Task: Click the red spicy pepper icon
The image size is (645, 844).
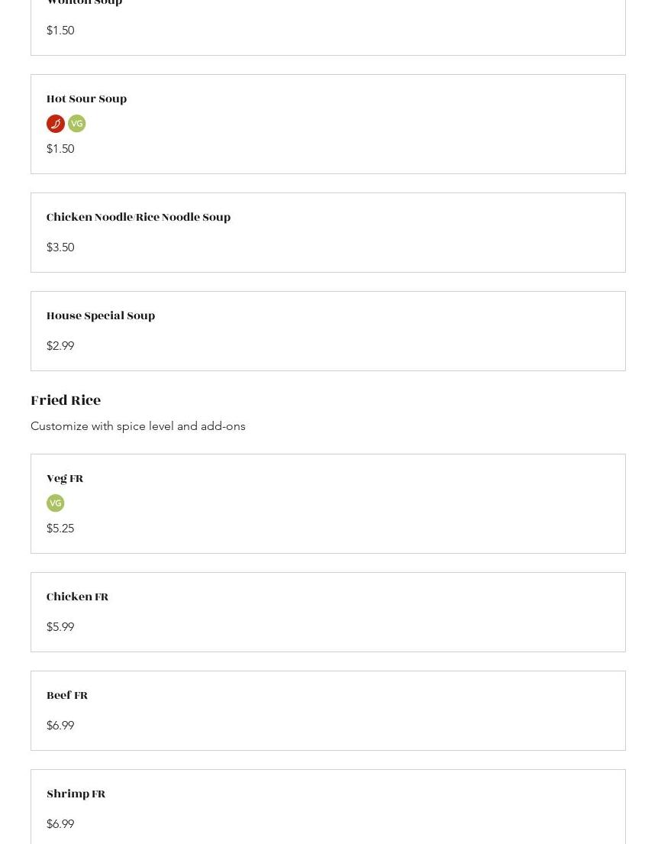Action: pos(56,124)
